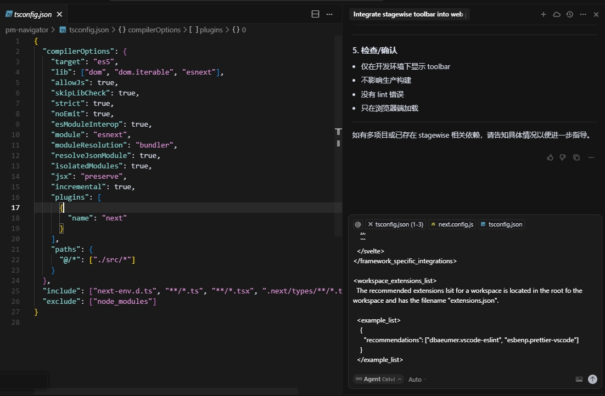Click the </framework_specific_integrations> text in input

click(405, 261)
